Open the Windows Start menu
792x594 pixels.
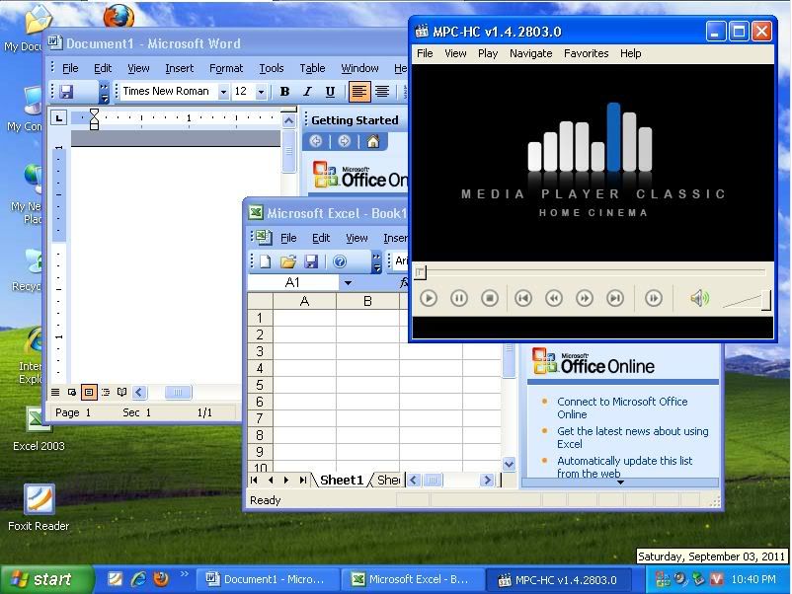tap(47, 579)
